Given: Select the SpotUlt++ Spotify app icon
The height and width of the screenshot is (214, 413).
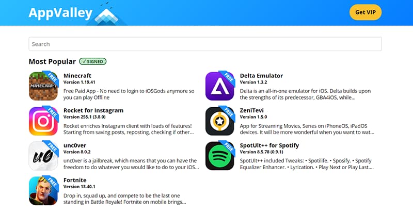Looking at the screenshot, I should 220,156.
